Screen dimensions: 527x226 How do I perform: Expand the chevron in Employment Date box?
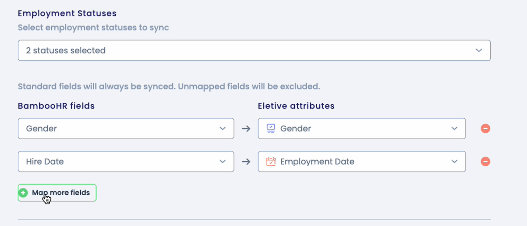(x=454, y=161)
